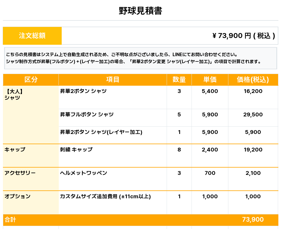Click the yellow 注文総額 label
The image size is (281, 229).
(32, 36)
